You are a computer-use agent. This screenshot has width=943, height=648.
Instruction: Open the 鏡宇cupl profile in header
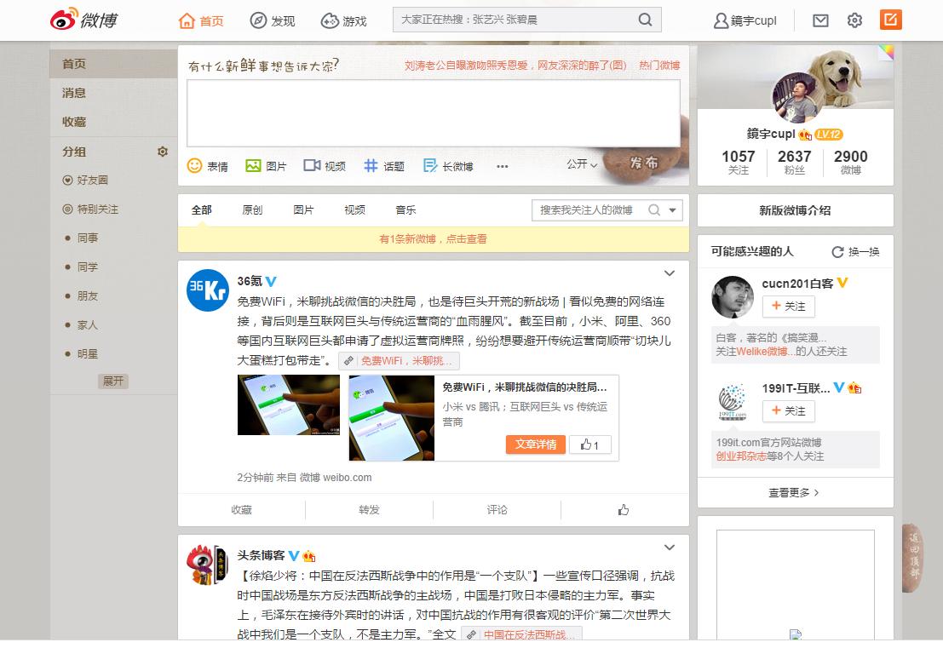(745, 21)
